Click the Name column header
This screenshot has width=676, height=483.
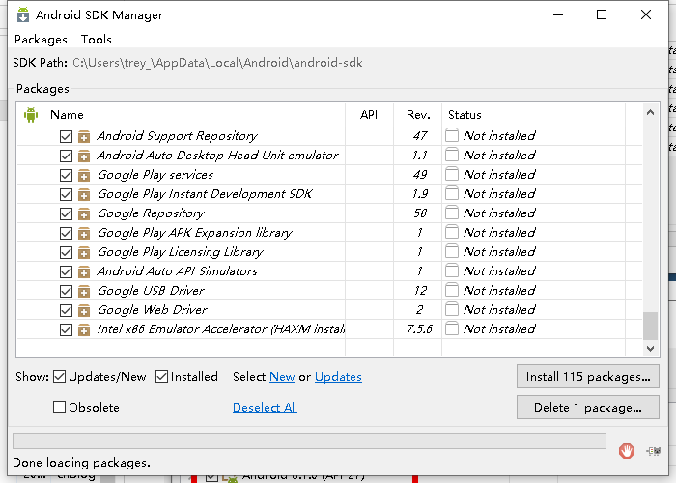click(67, 115)
